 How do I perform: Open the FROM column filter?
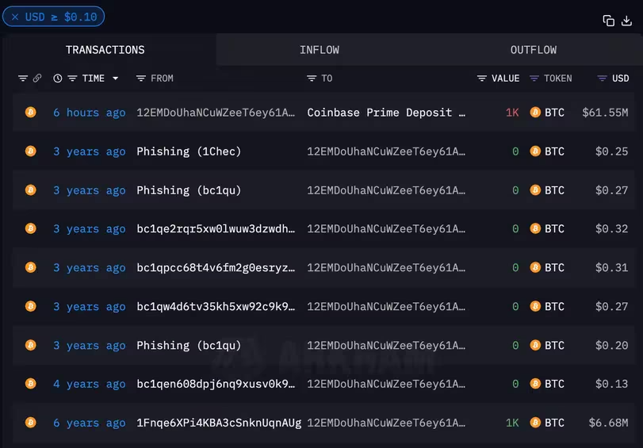click(x=141, y=78)
